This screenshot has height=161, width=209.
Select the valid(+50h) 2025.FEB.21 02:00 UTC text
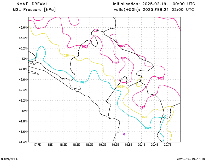(x=154, y=10)
